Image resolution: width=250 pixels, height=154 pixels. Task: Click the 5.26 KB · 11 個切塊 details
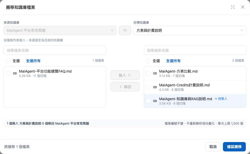33,76
